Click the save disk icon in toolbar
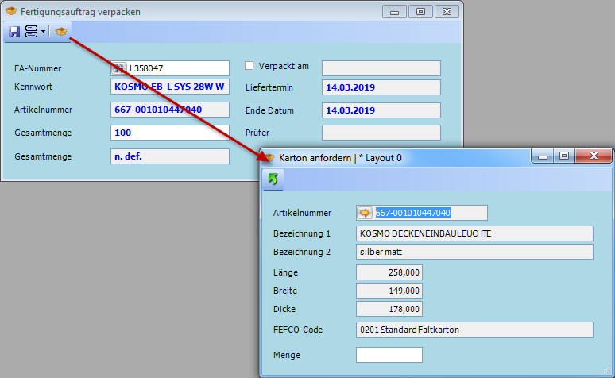 (x=14, y=32)
